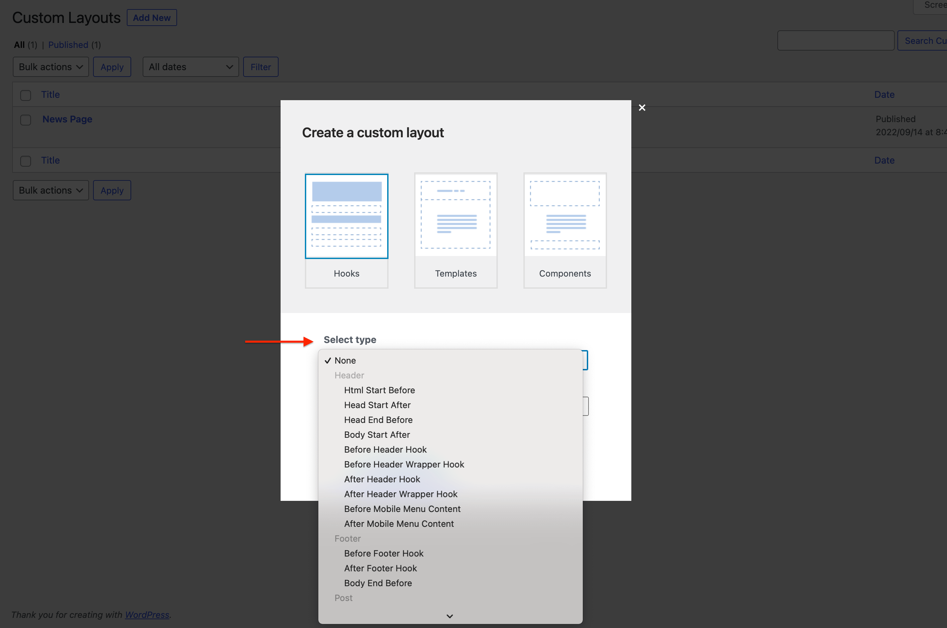Screen dimensions: 947x628
Task: Select Before Header Wrapper Hook option
Action: [404, 464]
